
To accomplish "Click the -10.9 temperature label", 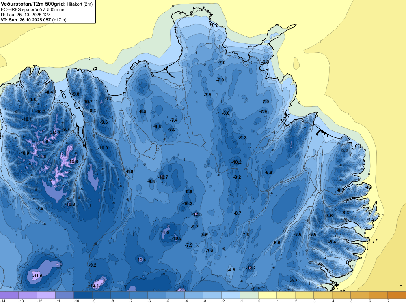I will coord(24,153).
